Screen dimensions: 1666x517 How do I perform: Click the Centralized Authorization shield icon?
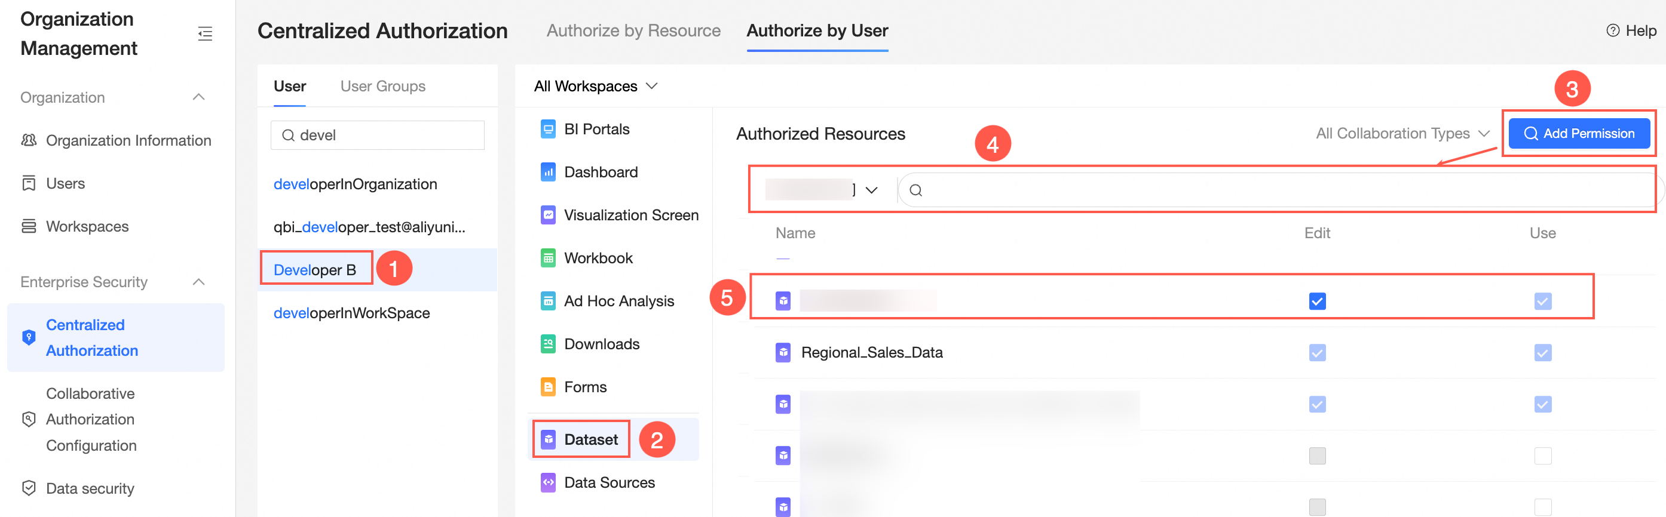tap(29, 337)
